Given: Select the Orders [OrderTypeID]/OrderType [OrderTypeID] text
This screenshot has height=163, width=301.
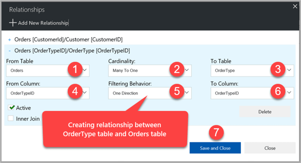Looking at the screenshot, I should (x=72, y=51).
